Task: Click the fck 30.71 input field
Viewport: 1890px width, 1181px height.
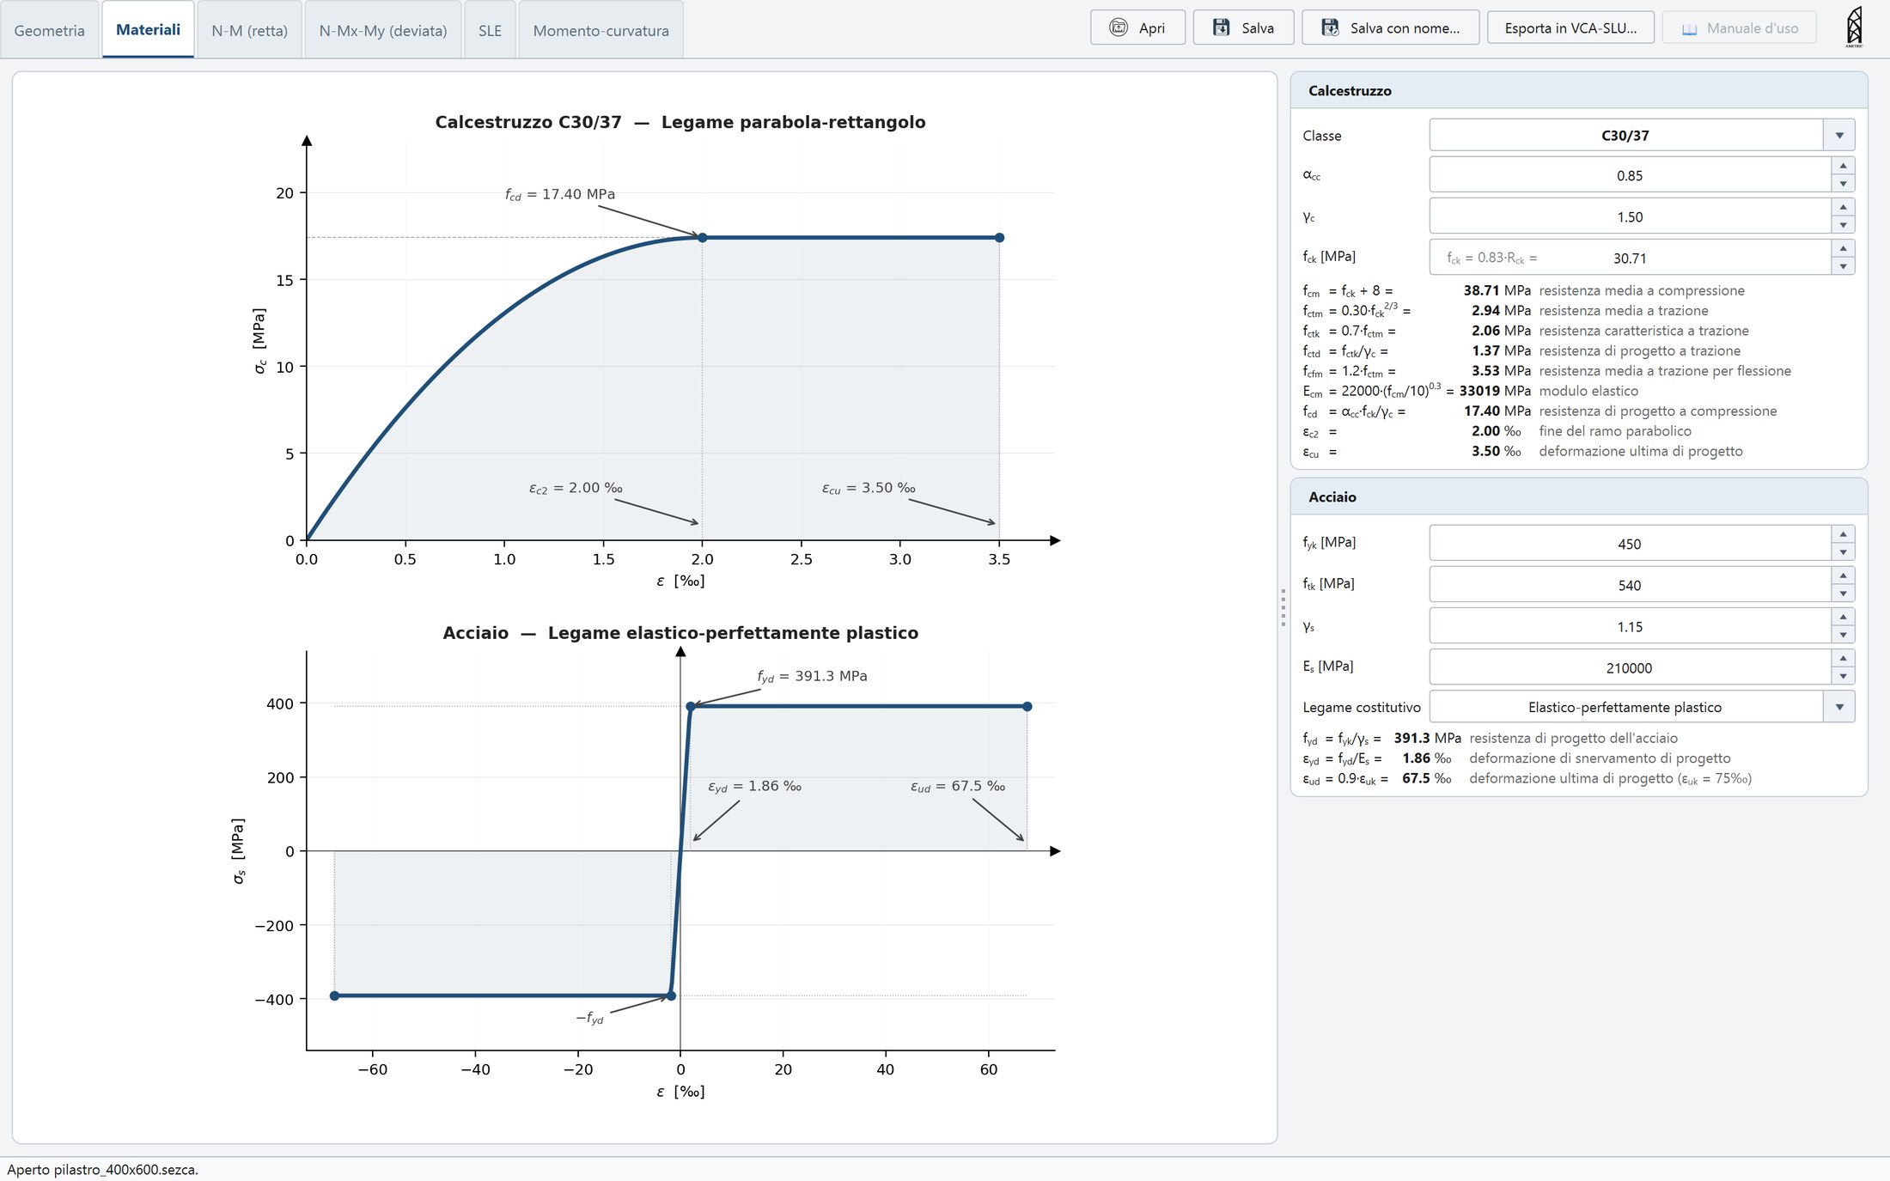Action: [1630, 258]
